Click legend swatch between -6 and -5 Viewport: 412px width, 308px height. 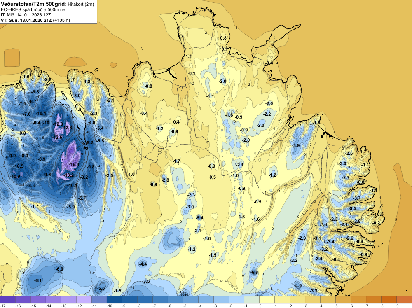click(176, 300)
